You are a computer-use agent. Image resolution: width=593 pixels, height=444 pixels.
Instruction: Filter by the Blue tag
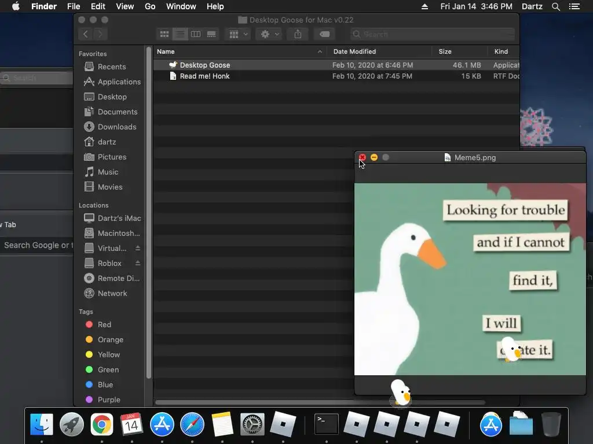coord(99,384)
